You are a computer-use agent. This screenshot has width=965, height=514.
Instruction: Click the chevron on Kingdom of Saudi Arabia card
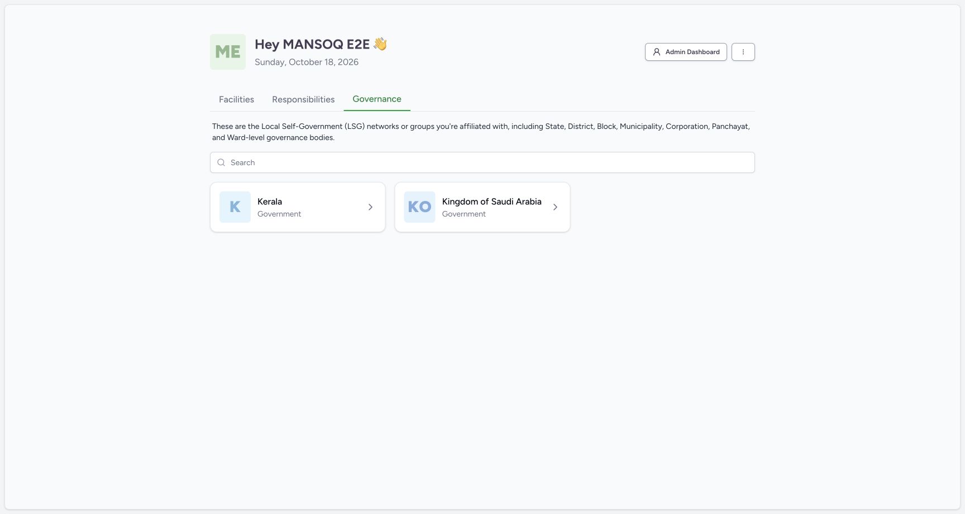pos(555,207)
